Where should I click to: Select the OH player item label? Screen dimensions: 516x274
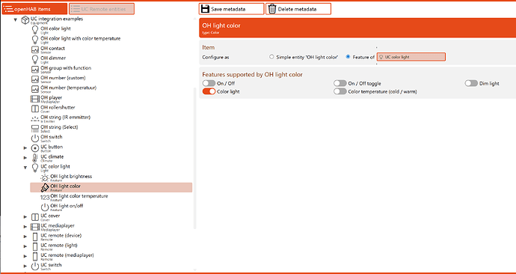tap(51, 97)
